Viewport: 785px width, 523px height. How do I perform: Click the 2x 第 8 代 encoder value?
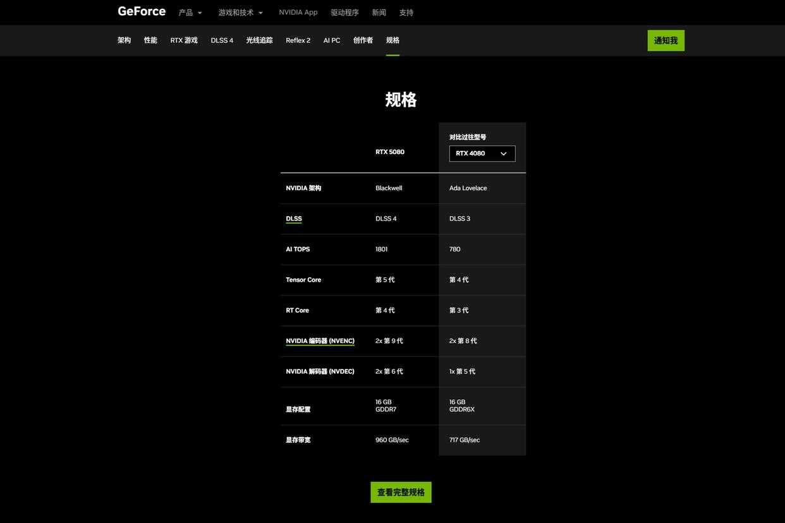click(x=463, y=341)
